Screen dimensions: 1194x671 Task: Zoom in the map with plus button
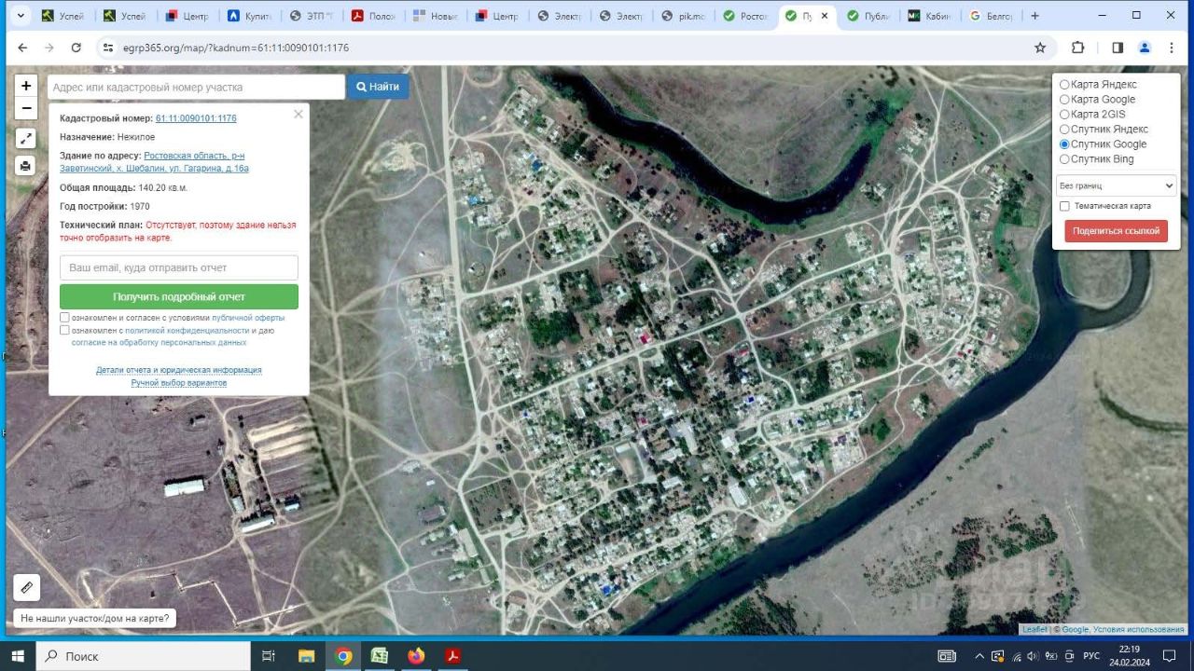click(26, 85)
